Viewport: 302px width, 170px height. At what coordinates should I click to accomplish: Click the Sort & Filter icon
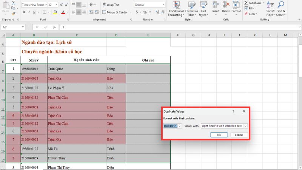pos(271,5)
